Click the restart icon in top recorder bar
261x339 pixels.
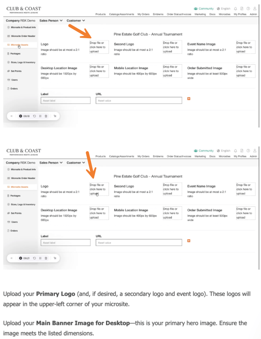coord(35,116)
